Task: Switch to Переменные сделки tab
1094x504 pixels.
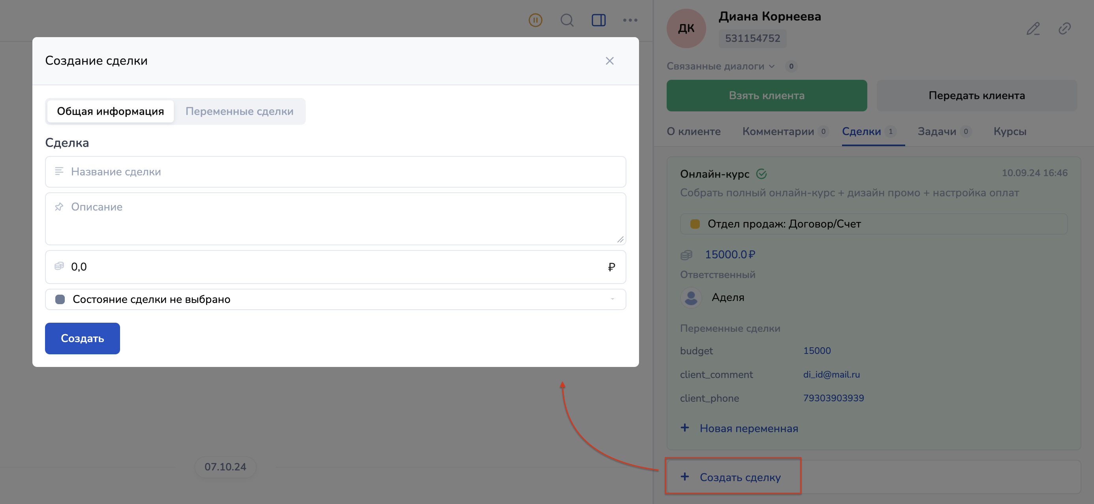Action: pyautogui.click(x=239, y=111)
